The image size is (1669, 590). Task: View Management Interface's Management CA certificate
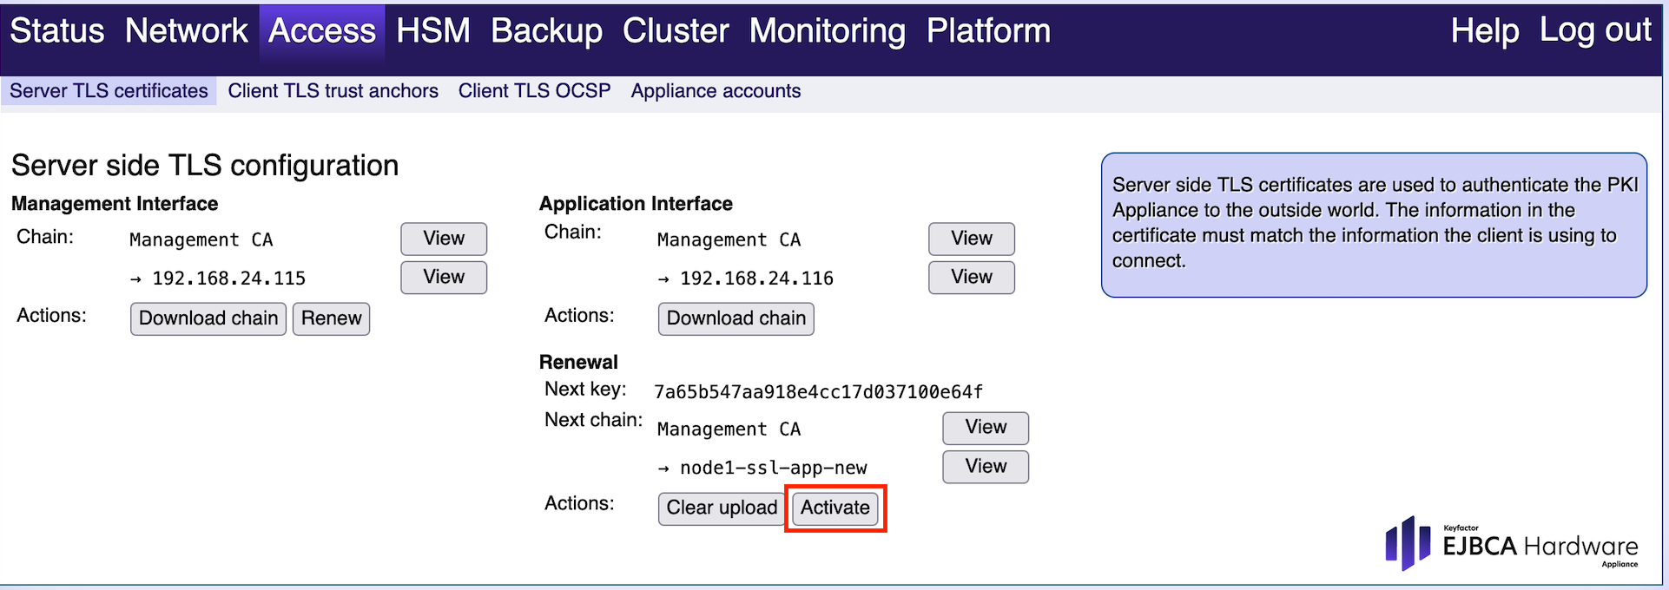(x=444, y=239)
